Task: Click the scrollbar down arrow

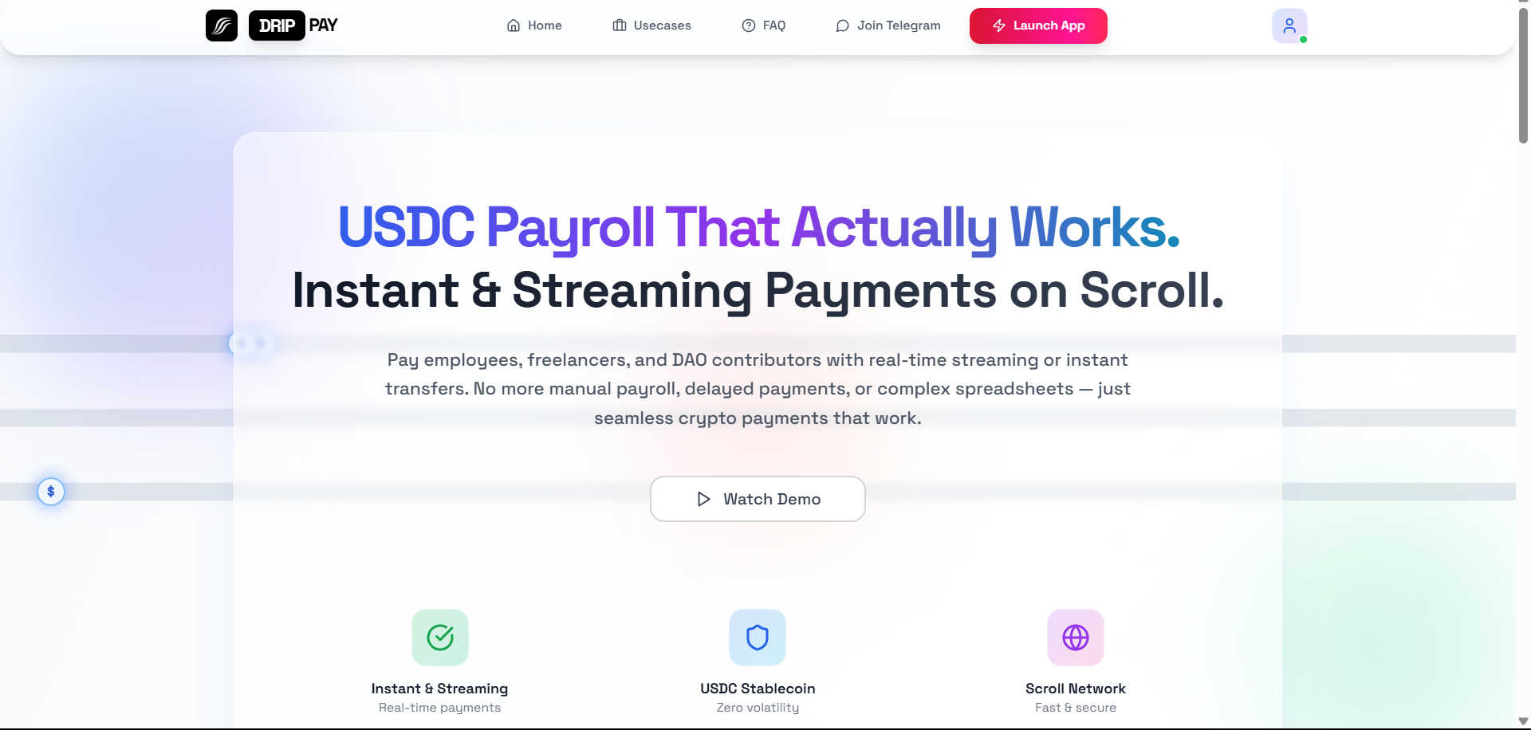Action: click(x=1523, y=721)
